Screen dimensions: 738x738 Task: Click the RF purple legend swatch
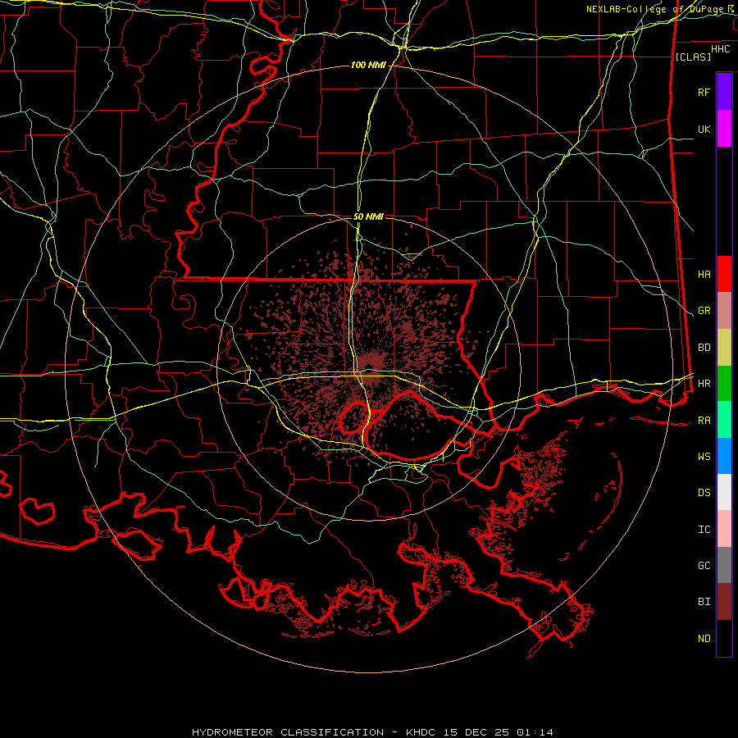pos(724,92)
